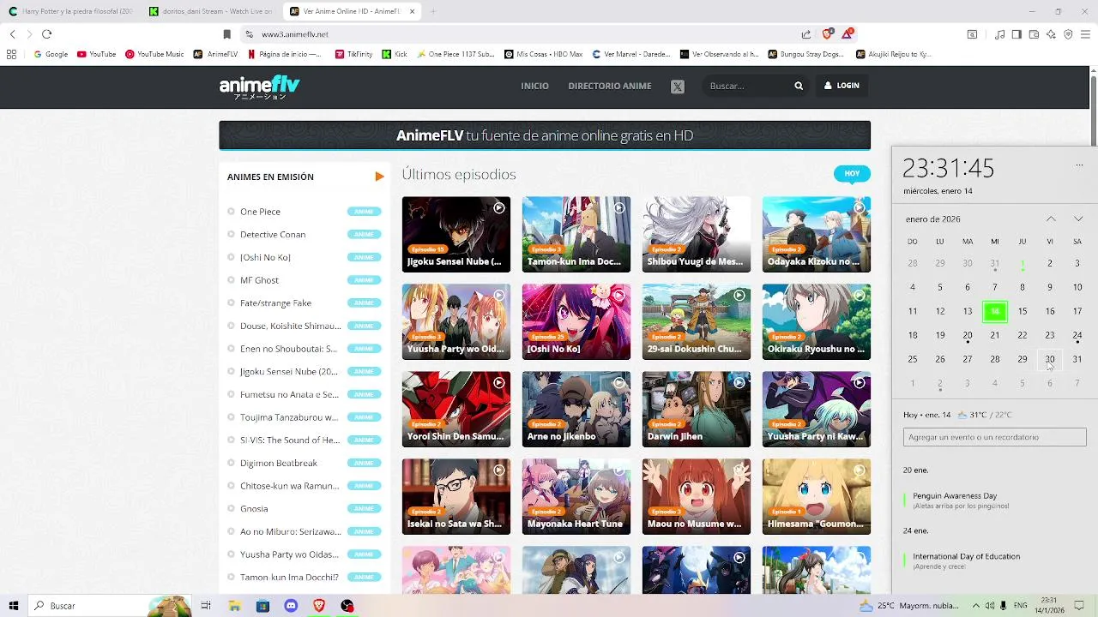Open Gnosia in the airing list
This screenshot has height=617, width=1098.
[x=254, y=508]
